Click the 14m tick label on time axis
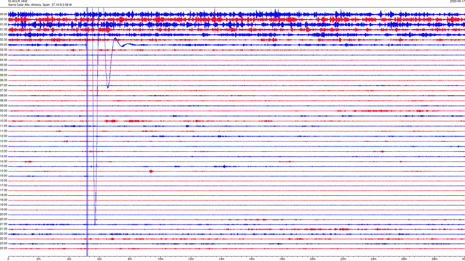Viewport: 465px width, 261px height. coord(221,259)
